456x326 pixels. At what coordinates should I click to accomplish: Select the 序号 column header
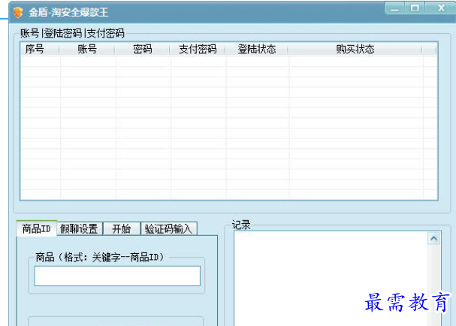[x=40, y=49]
